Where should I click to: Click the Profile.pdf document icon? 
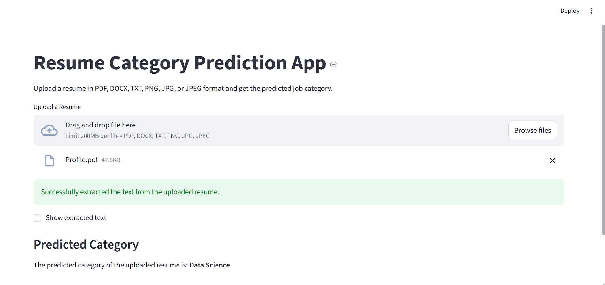tap(49, 161)
